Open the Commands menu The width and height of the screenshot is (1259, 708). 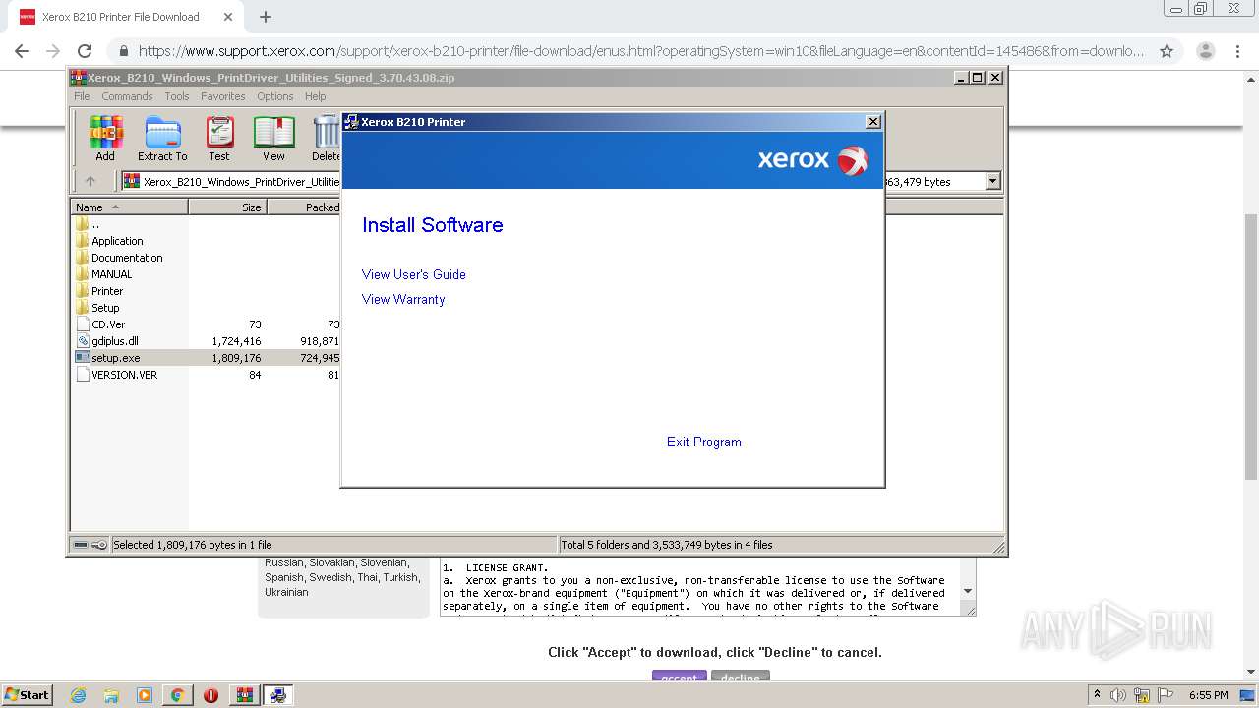[127, 96]
